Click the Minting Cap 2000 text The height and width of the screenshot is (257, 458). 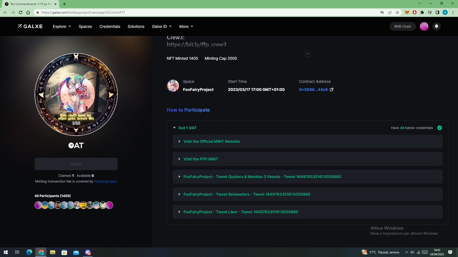tap(221, 58)
